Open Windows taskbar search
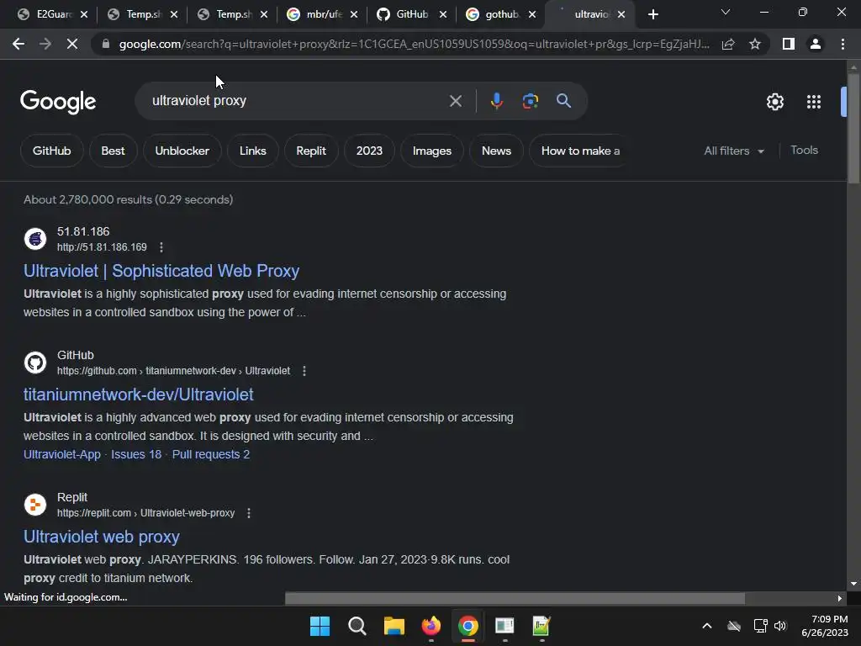 pyautogui.click(x=357, y=626)
